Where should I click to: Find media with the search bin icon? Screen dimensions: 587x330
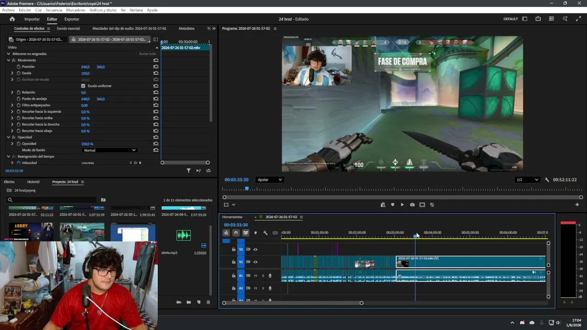tap(103, 200)
